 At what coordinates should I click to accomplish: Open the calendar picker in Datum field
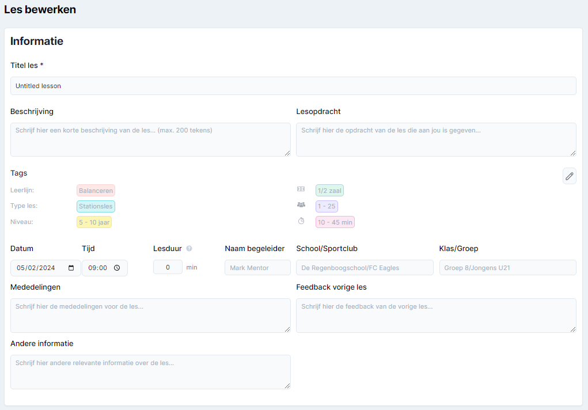click(71, 268)
